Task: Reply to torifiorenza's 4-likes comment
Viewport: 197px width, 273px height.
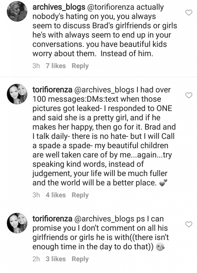Action: pos(80,195)
